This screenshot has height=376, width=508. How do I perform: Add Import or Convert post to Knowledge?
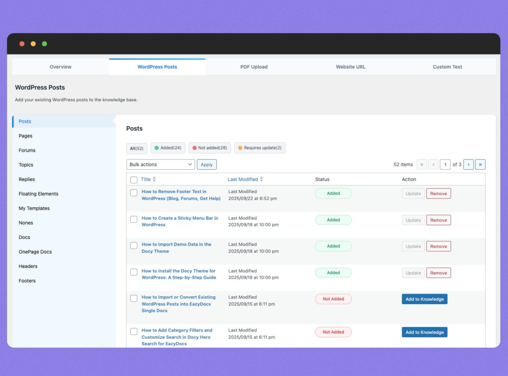point(424,299)
